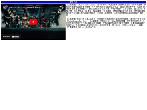Click the text Justice League Part One

(x=77, y=21)
